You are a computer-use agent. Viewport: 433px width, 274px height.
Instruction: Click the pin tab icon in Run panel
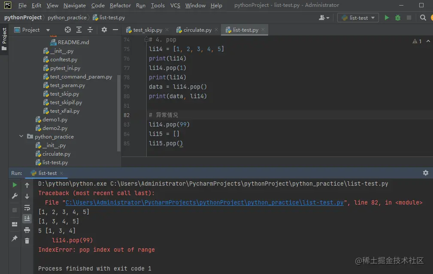[15, 238]
